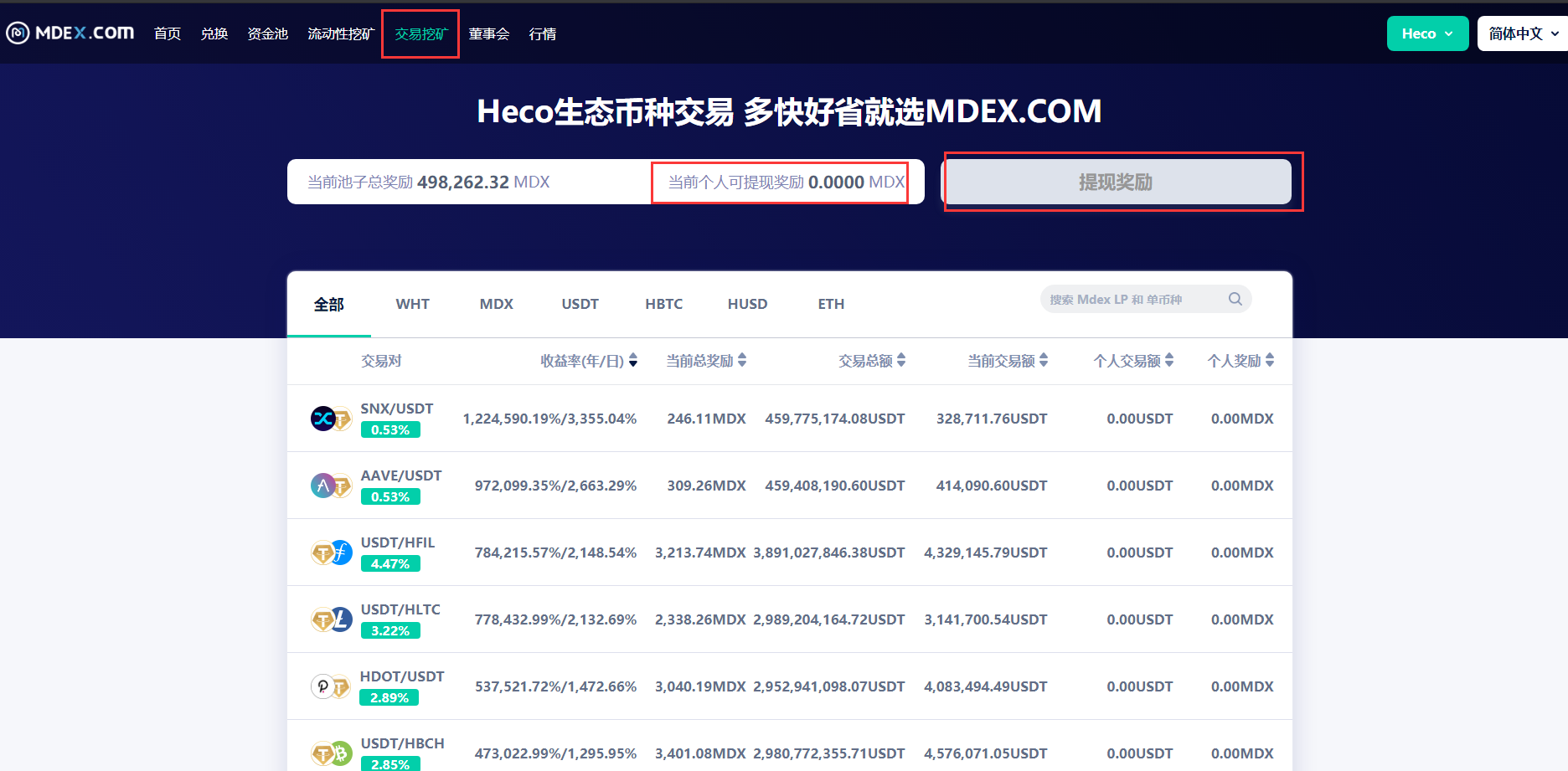1568x771 pixels.
Task: Toggle sorting by 收益率(年/日)
Action: [x=633, y=360]
